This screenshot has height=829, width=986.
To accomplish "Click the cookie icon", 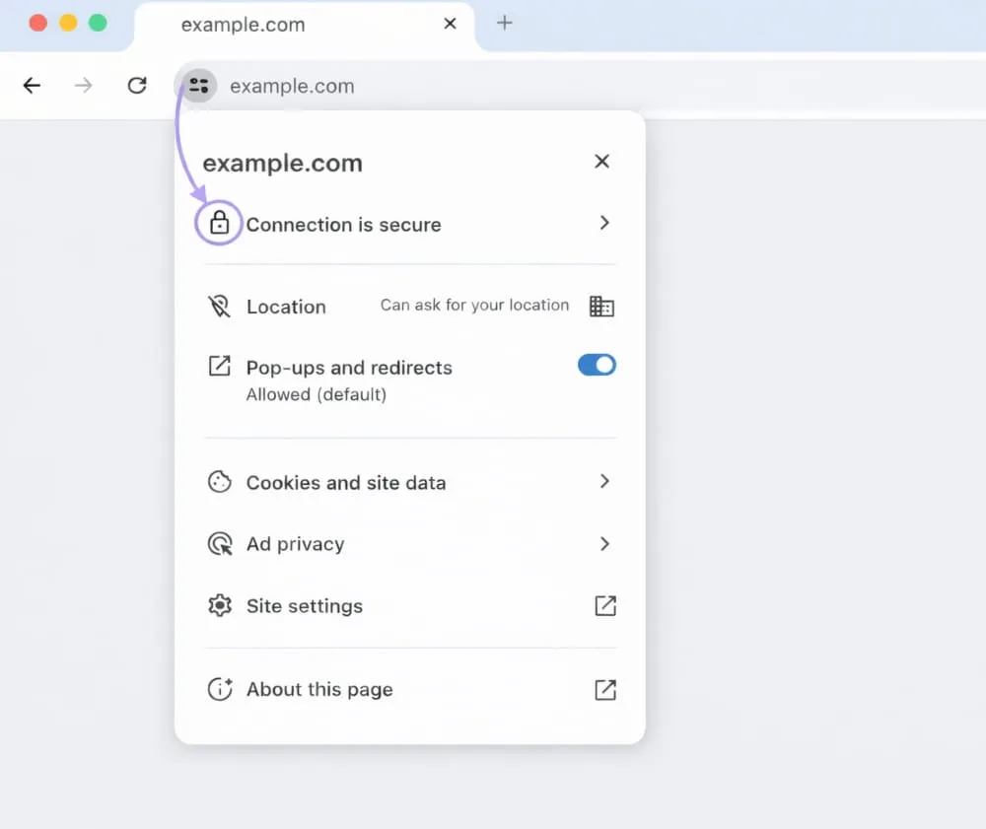I will (220, 482).
